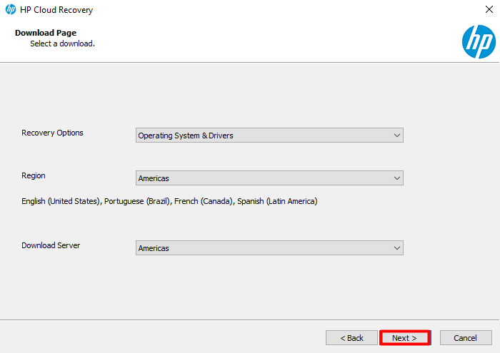Open the Region dropdown arrow
The width and height of the screenshot is (500, 353).
tap(396, 178)
